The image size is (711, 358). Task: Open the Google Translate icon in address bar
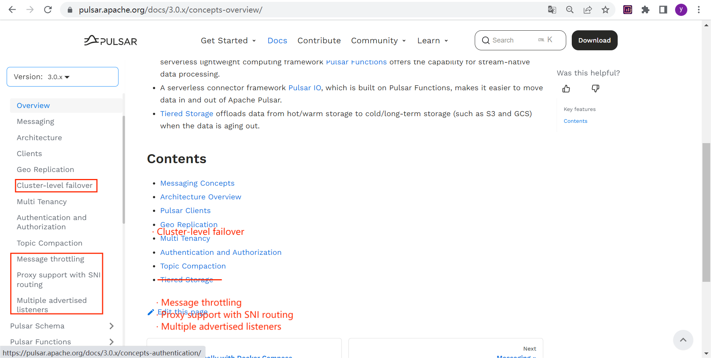pyautogui.click(x=552, y=10)
